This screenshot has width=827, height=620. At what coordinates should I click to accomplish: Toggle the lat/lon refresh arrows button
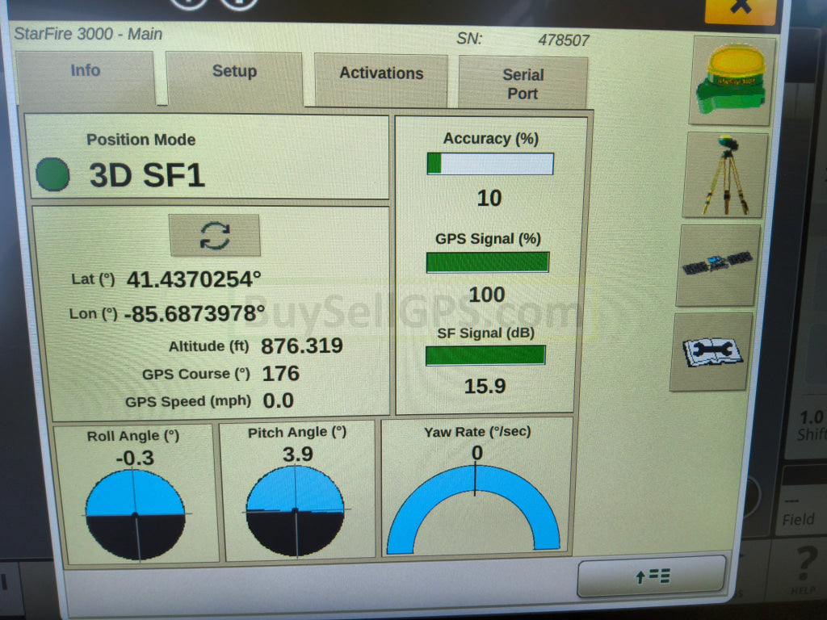tap(215, 235)
